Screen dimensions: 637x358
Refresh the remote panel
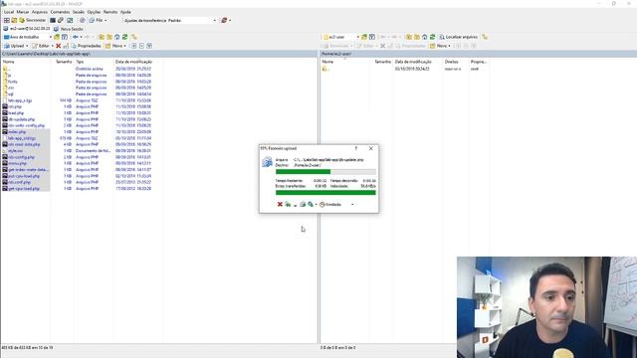pos(432,37)
